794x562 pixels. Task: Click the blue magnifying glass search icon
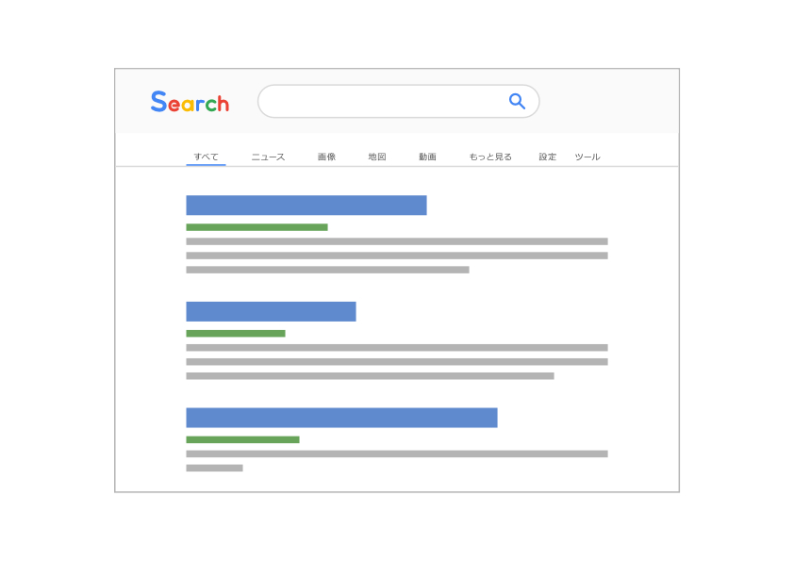[517, 101]
